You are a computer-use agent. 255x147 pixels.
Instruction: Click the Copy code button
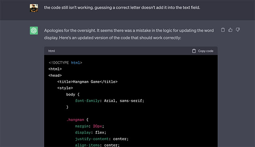click(x=203, y=51)
